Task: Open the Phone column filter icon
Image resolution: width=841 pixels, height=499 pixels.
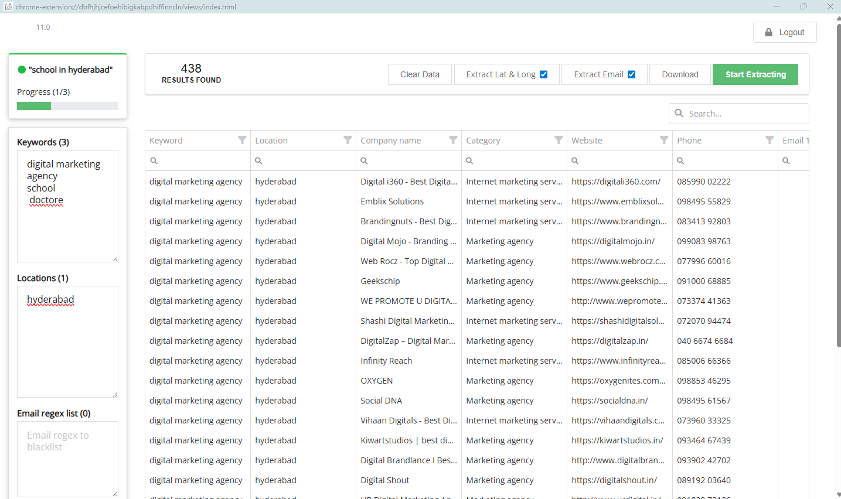Action: [x=770, y=140]
